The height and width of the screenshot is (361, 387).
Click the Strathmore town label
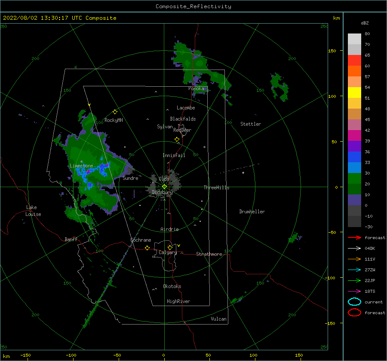tap(209, 254)
